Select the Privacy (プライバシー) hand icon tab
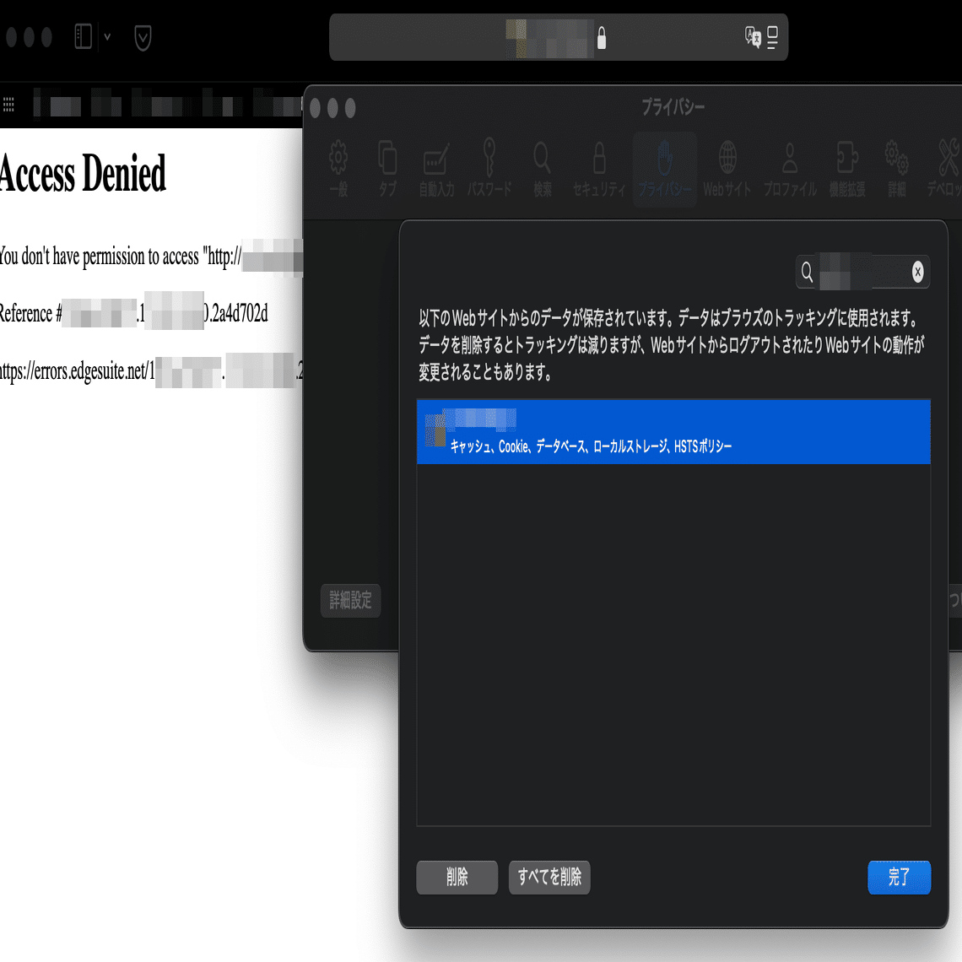Screen dimensions: 962x962 pyautogui.click(x=664, y=169)
